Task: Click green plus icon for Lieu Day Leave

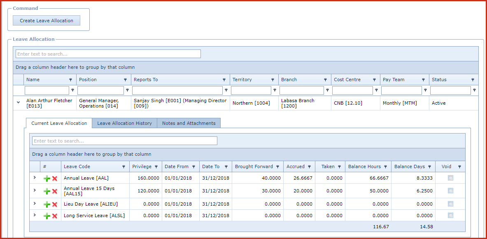Action: click(x=47, y=204)
